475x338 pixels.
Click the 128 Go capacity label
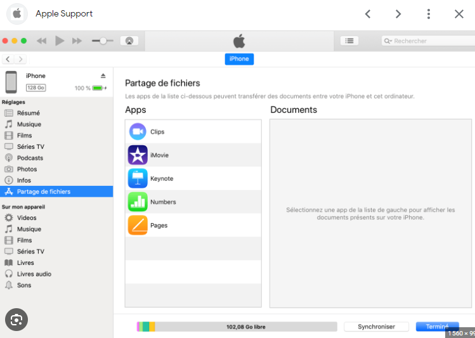(36, 88)
